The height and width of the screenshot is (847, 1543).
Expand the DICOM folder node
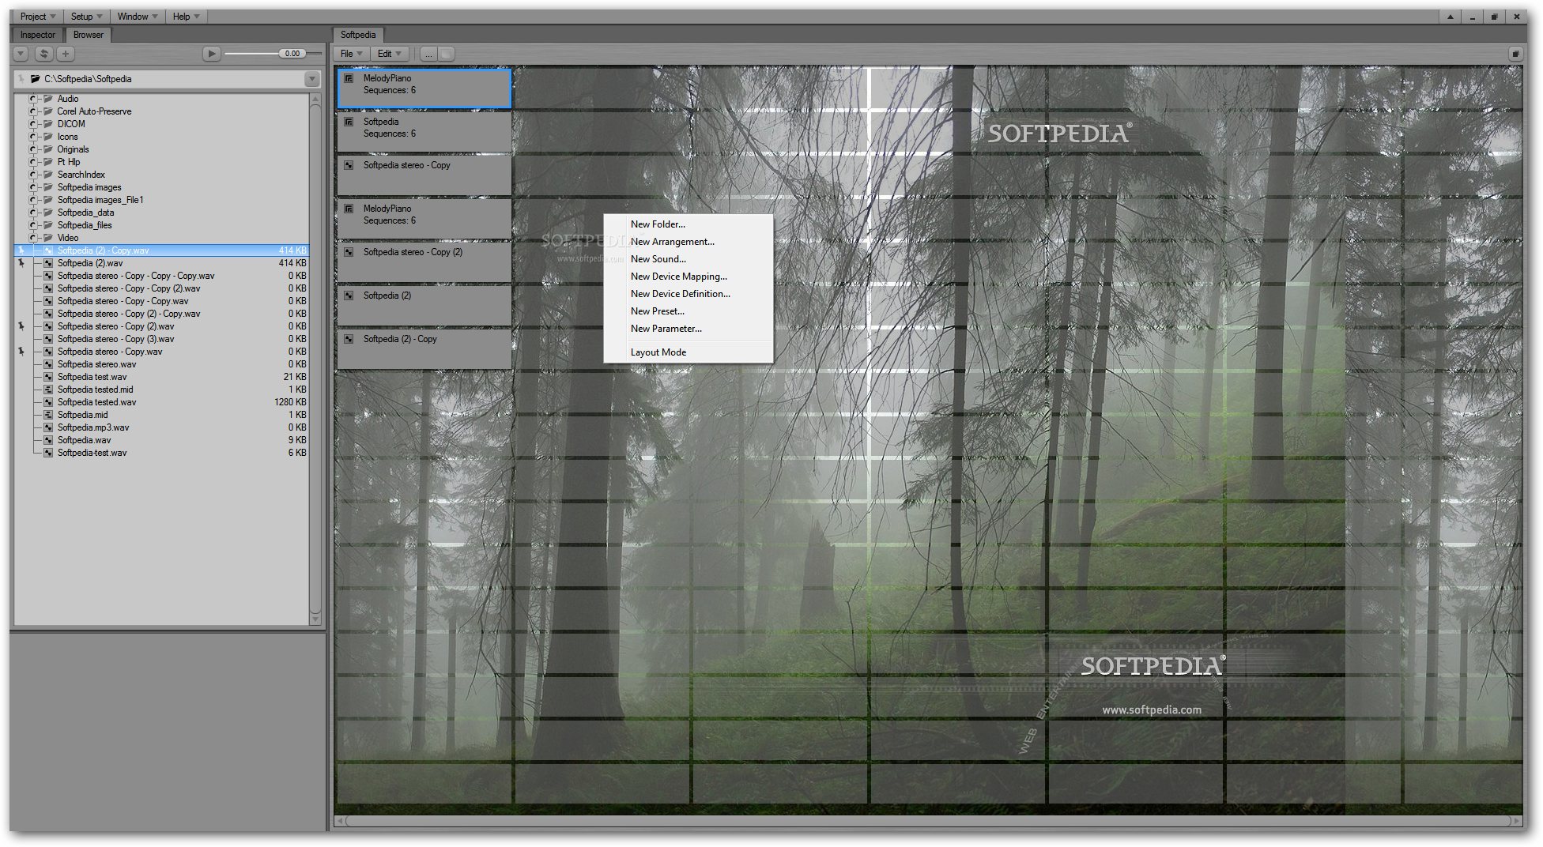click(x=33, y=124)
